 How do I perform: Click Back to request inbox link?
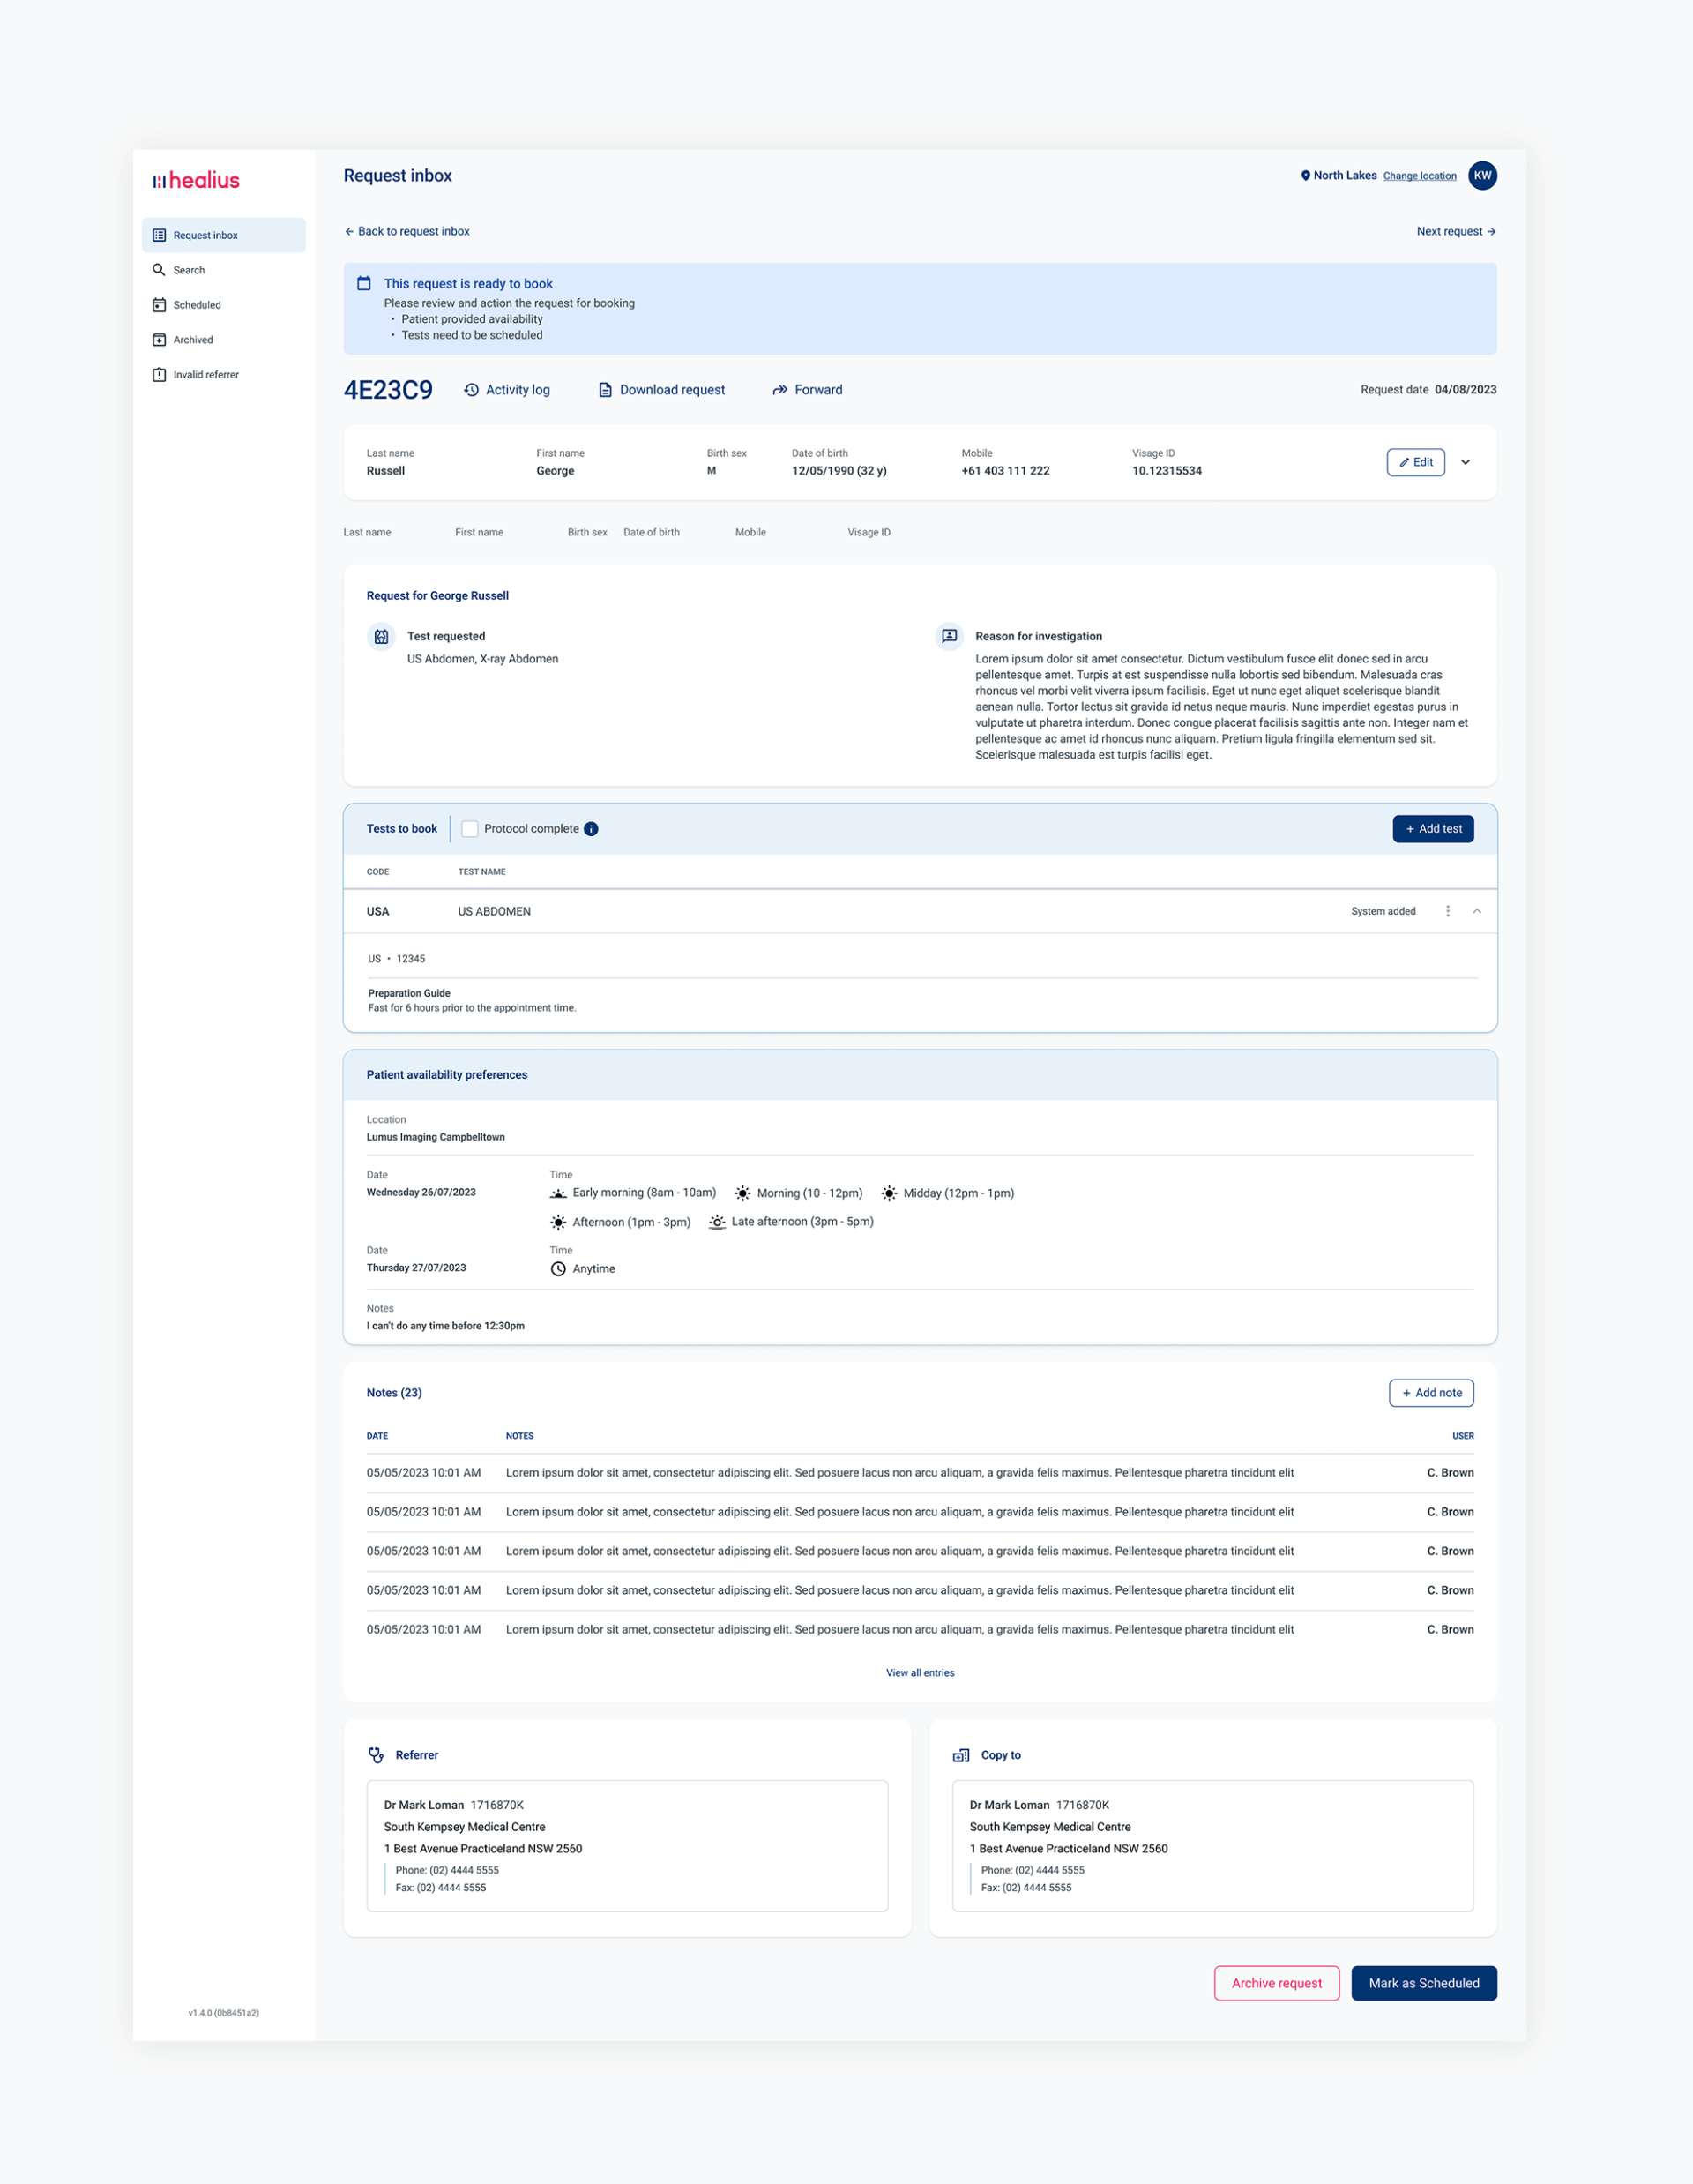[x=406, y=231]
